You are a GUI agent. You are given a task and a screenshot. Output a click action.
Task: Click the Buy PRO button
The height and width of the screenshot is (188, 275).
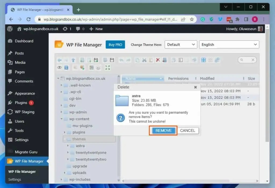tap(115, 45)
